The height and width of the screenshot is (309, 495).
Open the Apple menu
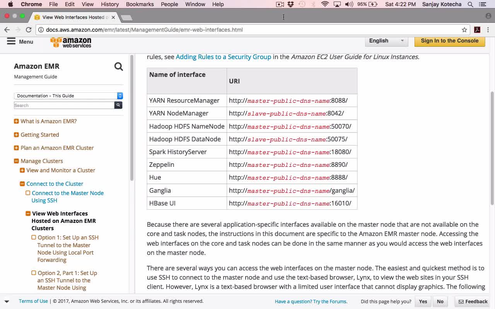(x=10, y=4)
